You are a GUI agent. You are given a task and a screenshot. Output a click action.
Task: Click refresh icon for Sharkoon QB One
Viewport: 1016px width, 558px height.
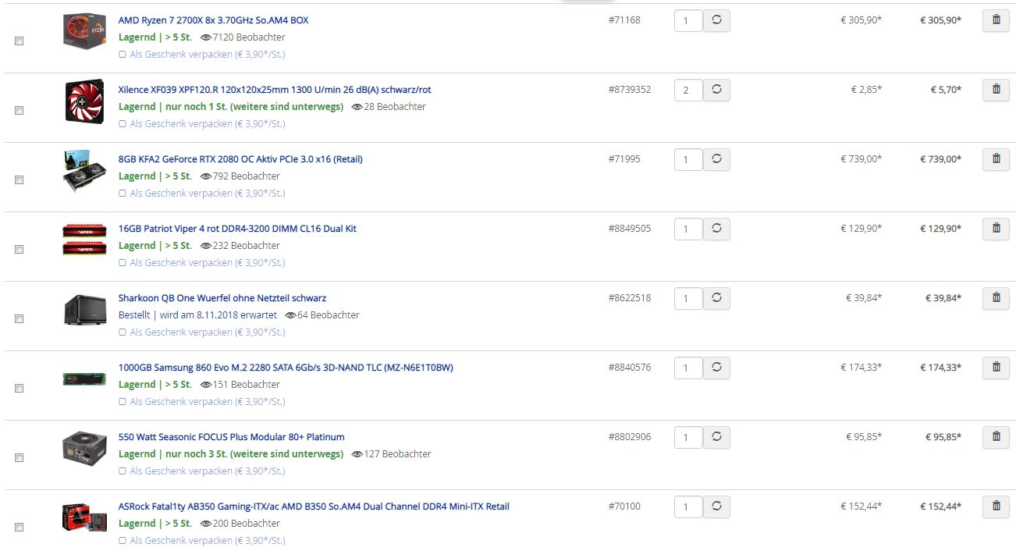(716, 298)
